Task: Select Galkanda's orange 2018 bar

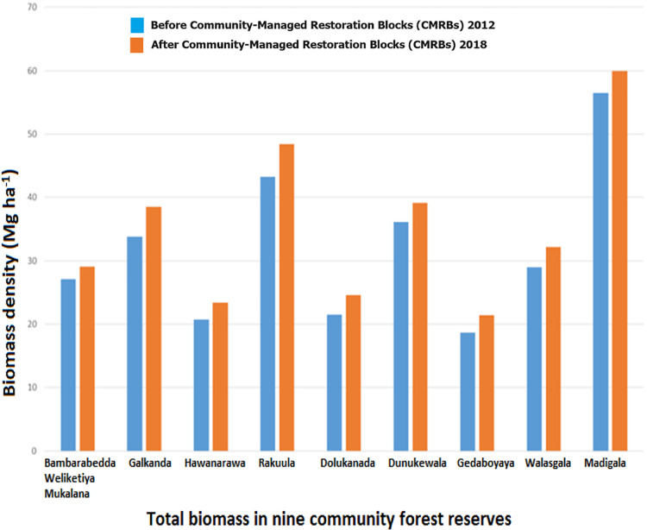Action: (x=154, y=329)
